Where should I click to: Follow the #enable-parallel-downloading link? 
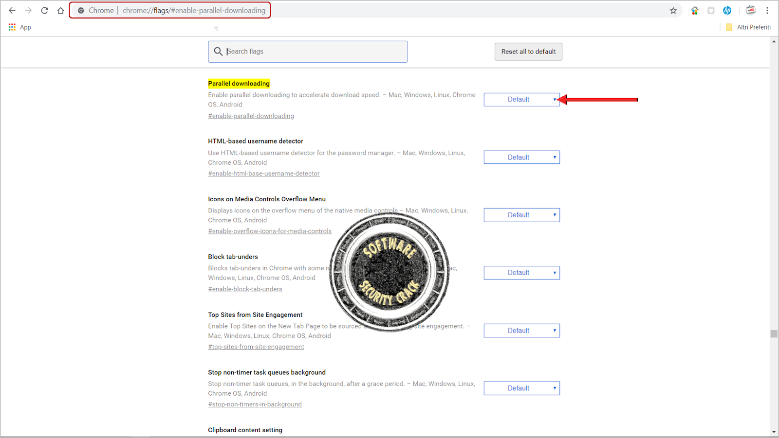pyautogui.click(x=251, y=116)
